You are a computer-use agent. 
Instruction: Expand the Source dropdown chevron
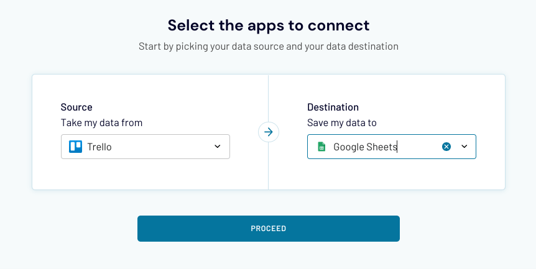click(218, 147)
